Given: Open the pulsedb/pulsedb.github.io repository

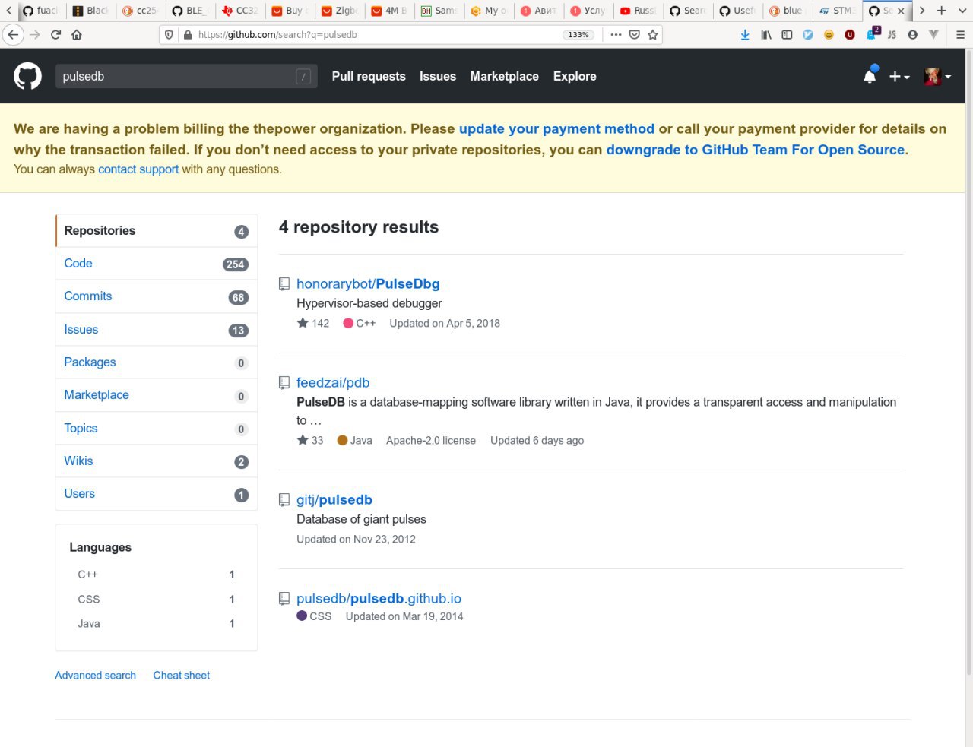Looking at the screenshot, I should tap(379, 598).
